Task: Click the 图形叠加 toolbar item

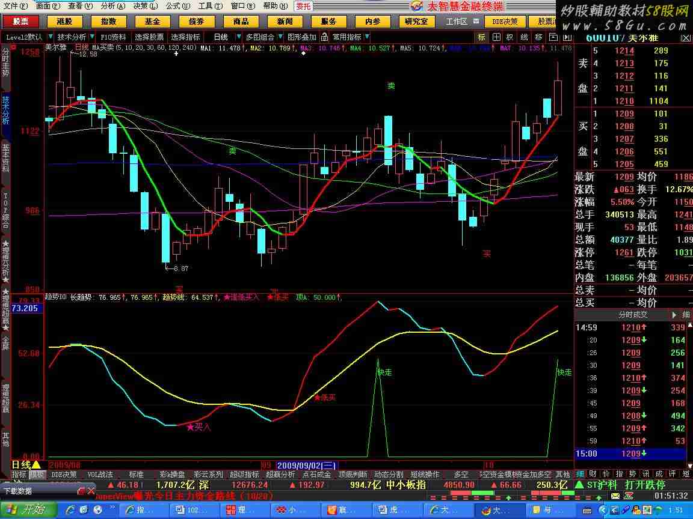Action: tap(302, 37)
